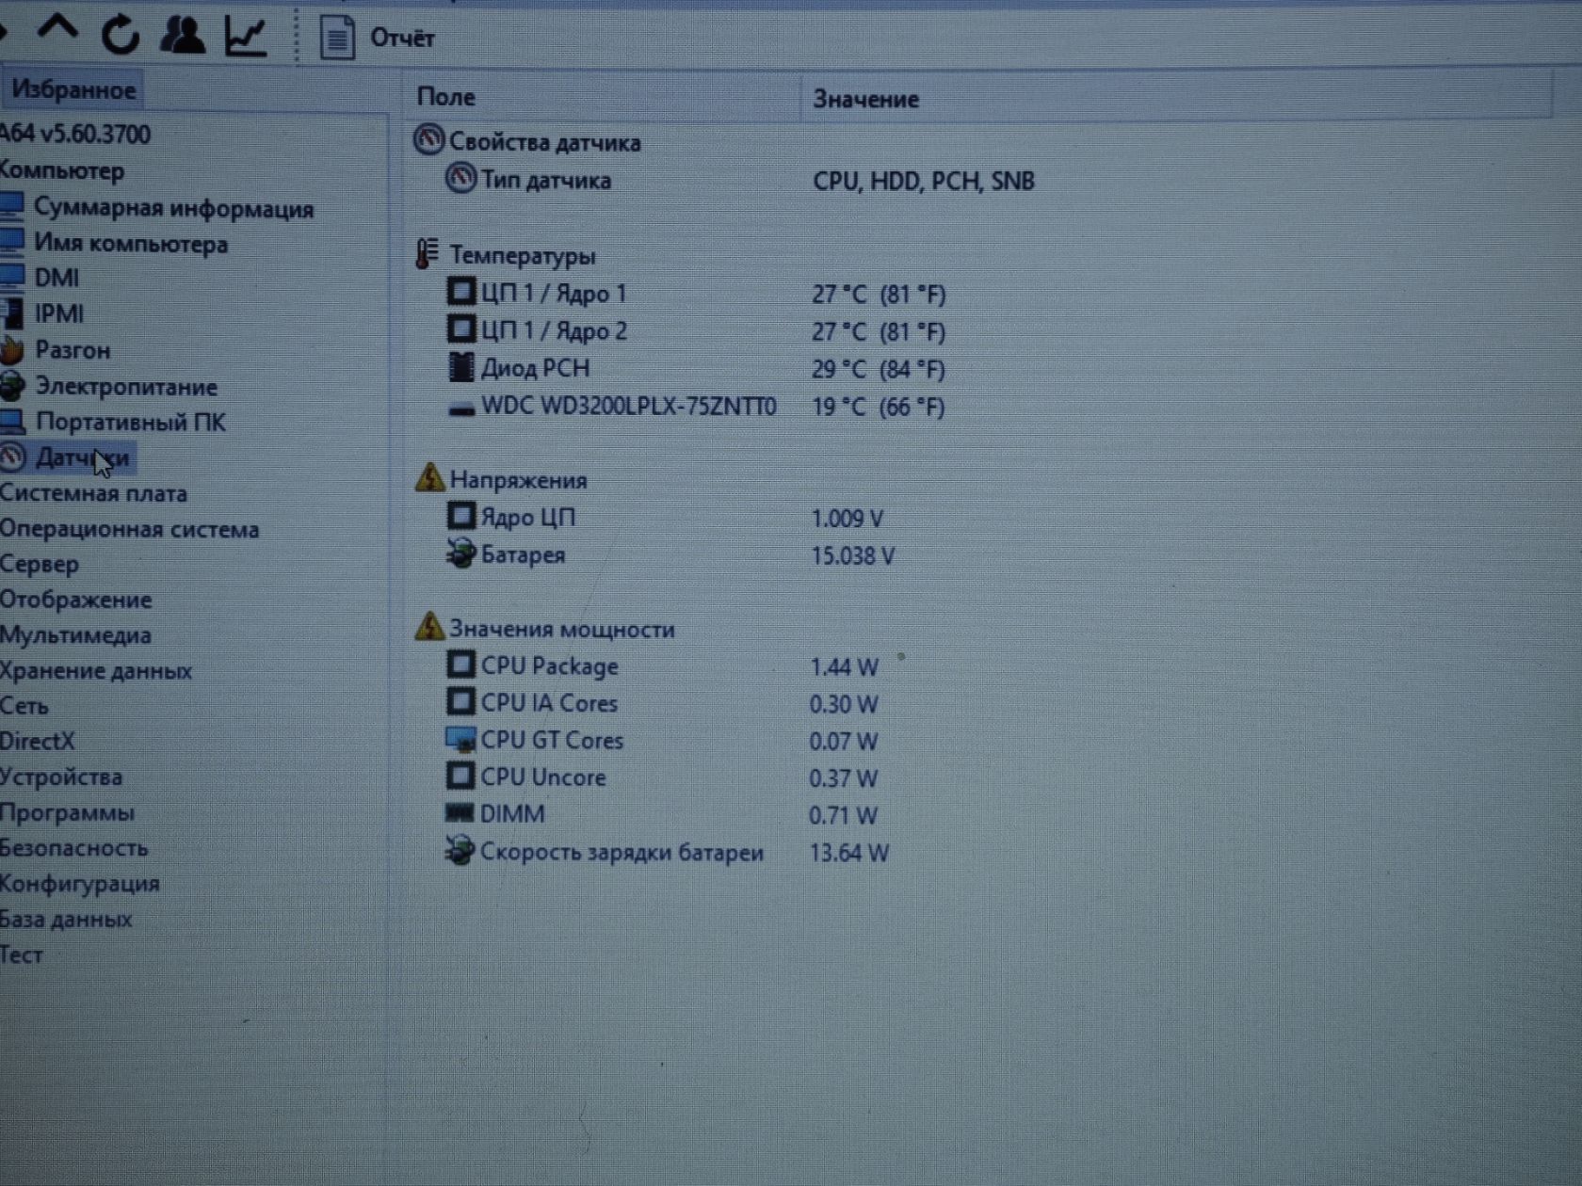The image size is (1582, 1186).
Task: Open the Отображение category
Action: pos(75,600)
